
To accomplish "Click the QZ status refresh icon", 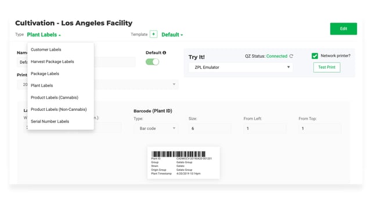I will [x=291, y=56].
